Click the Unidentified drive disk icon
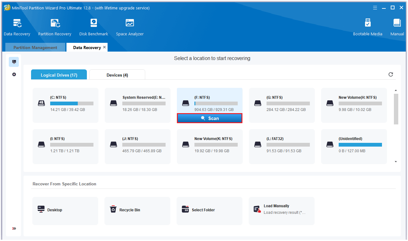Viewport: 408px width, 241px height. point(330,144)
